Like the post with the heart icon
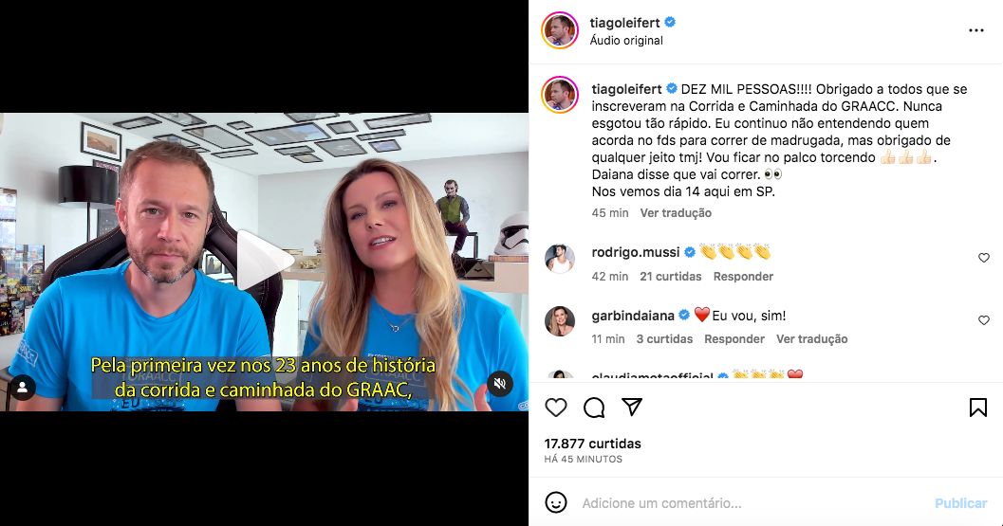1003x526 pixels. tap(556, 408)
